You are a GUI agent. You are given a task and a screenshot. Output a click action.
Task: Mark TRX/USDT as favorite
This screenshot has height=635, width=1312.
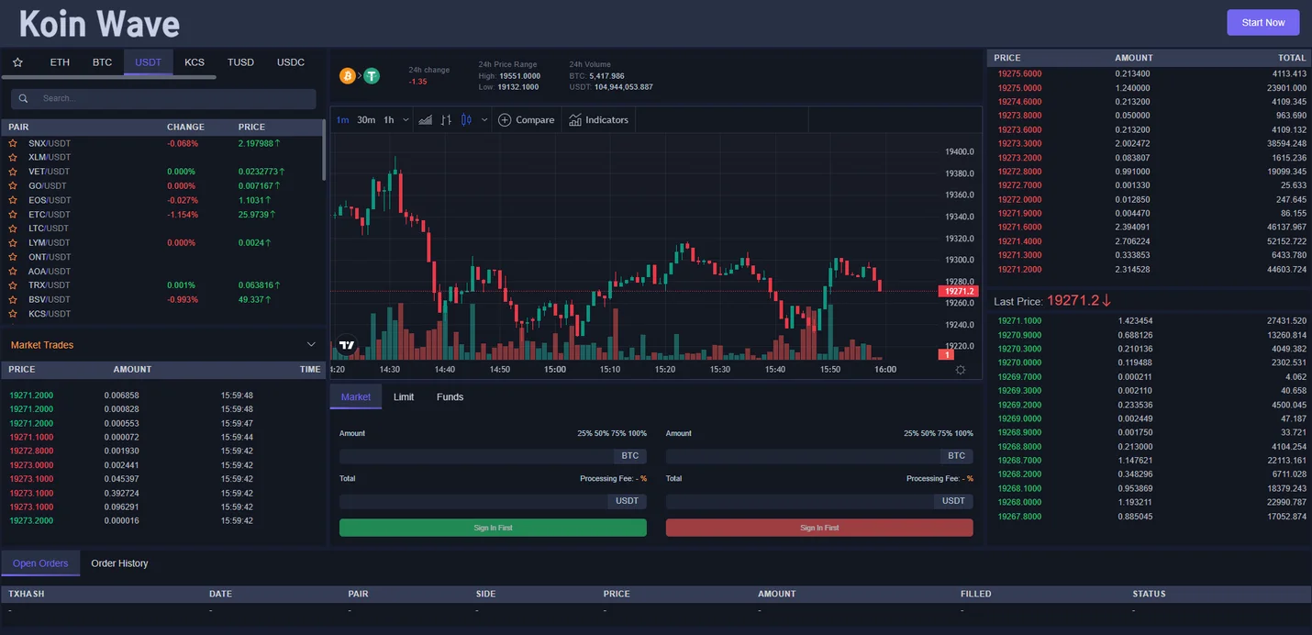pyautogui.click(x=13, y=285)
